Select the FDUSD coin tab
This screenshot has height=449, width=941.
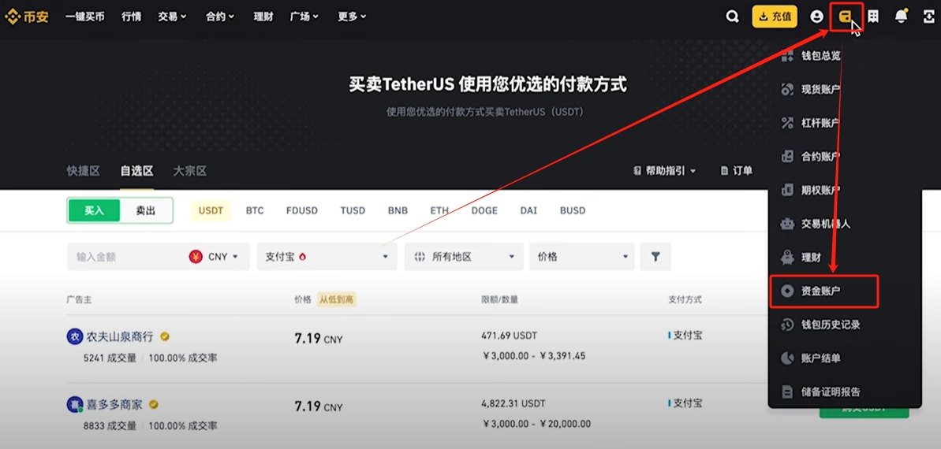(302, 210)
